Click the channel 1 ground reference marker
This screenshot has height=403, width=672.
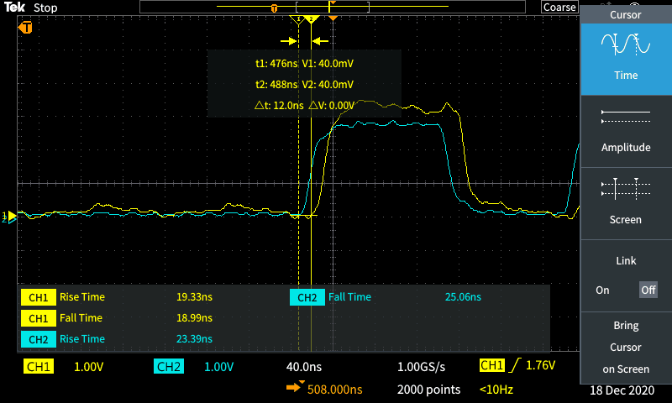coord(9,217)
